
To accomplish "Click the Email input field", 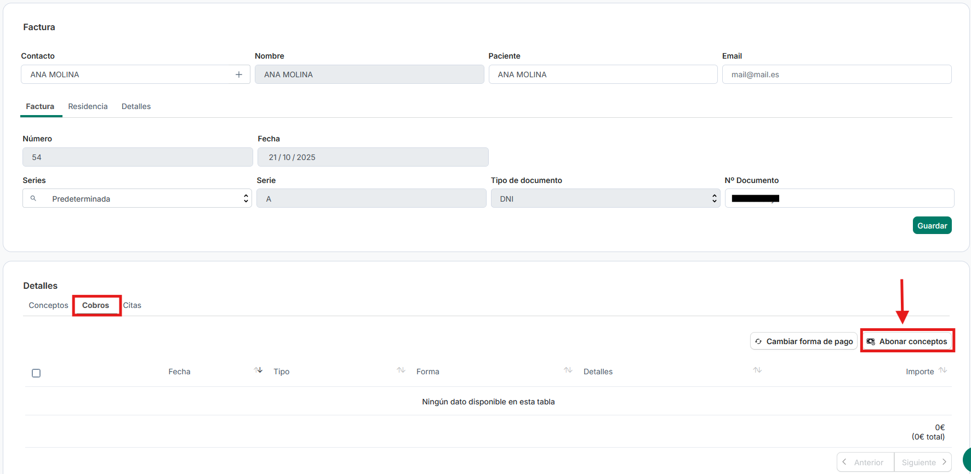I will point(836,75).
